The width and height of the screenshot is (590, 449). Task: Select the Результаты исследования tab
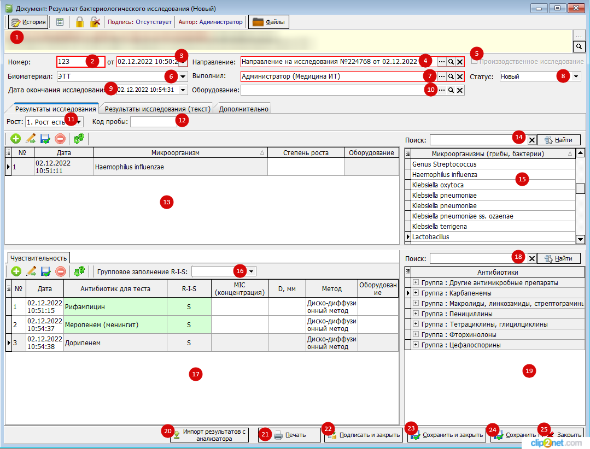click(x=55, y=109)
